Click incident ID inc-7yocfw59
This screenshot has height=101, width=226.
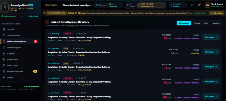pyautogui.click(x=53, y=48)
